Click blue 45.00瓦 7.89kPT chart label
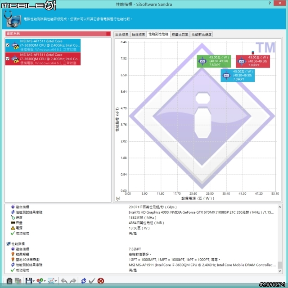The image size is (288, 288). (x=238, y=75)
